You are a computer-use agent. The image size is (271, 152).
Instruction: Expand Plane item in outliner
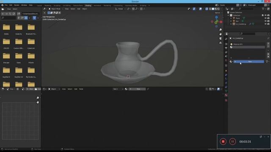tap(231, 18)
